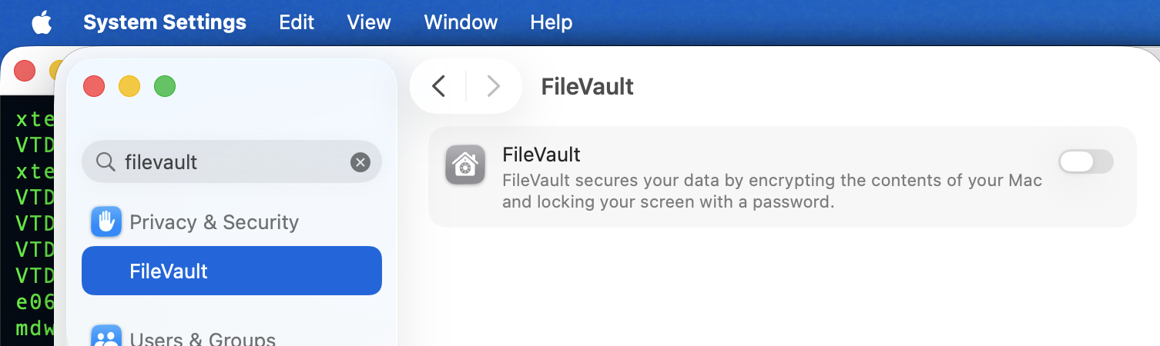Click into the sidebar search field
Image resolution: width=1160 pixels, height=346 pixels.
[x=231, y=161]
